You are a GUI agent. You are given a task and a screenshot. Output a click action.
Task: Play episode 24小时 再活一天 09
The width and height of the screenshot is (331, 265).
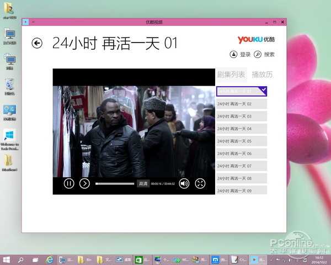242,190
